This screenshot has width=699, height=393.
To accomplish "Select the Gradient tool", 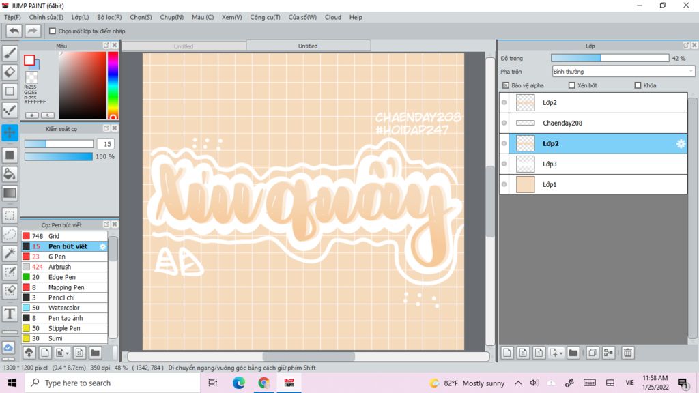I will click(x=10, y=193).
